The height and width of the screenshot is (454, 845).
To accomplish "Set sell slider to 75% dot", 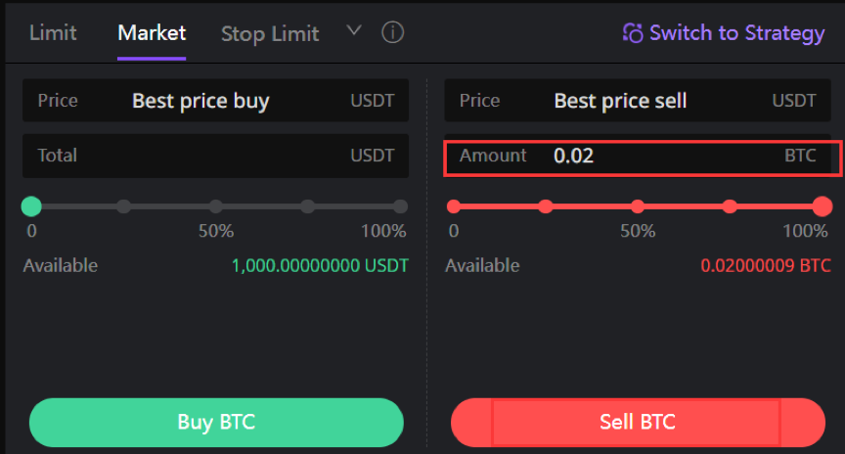I will (730, 206).
